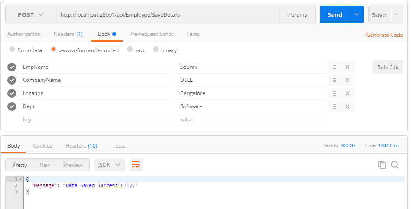The image size is (411, 209).
Task: Select the form-data radio option
Action: coord(12,50)
